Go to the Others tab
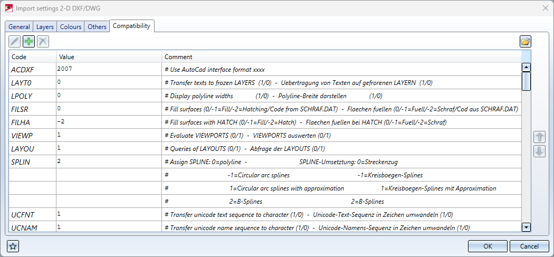554x257 pixels. tap(97, 27)
